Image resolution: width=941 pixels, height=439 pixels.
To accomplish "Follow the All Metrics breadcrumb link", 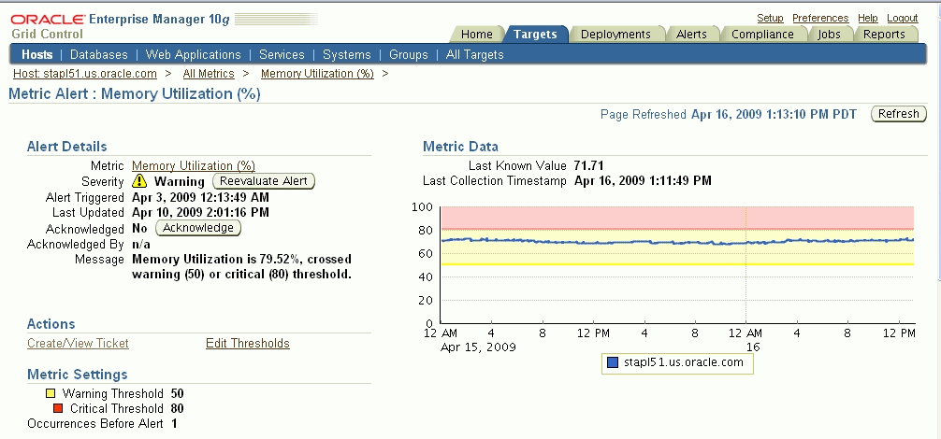I will tap(209, 74).
